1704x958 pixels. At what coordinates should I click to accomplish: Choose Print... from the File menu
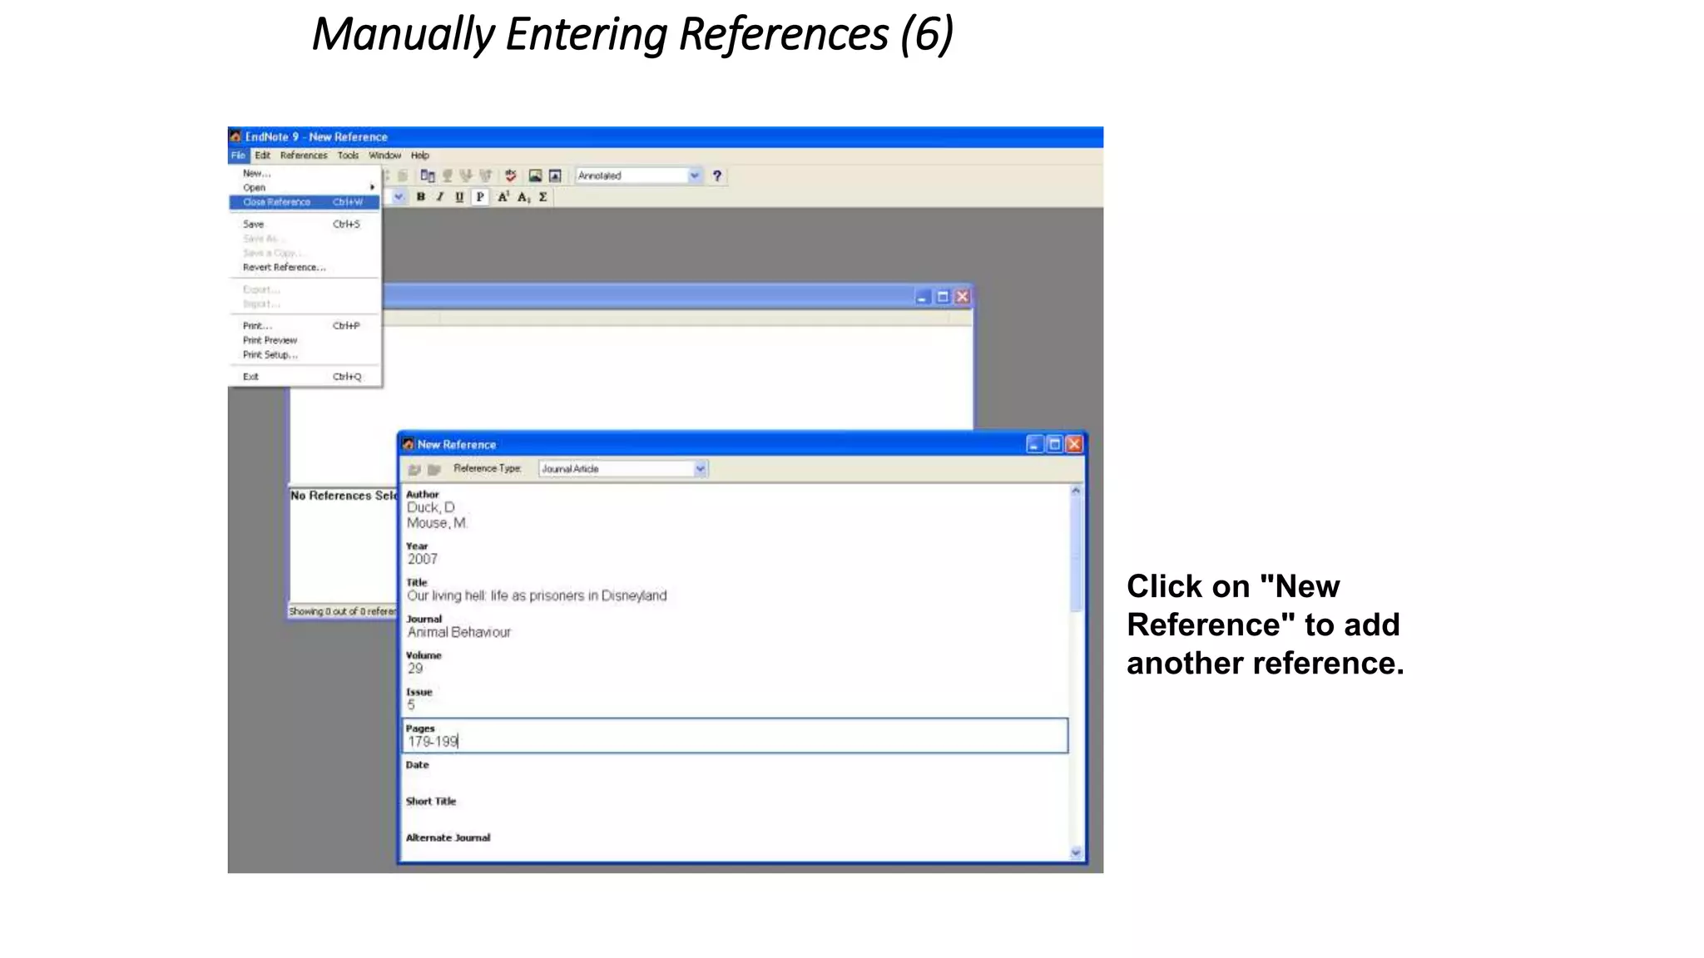tap(305, 326)
